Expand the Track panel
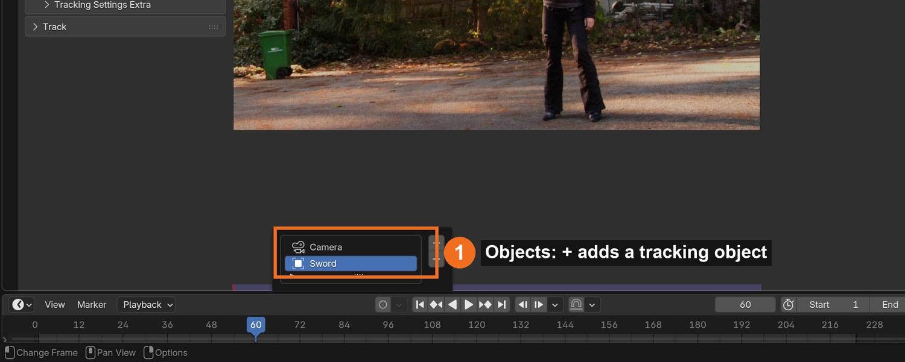This screenshot has height=362, width=905. tap(35, 27)
